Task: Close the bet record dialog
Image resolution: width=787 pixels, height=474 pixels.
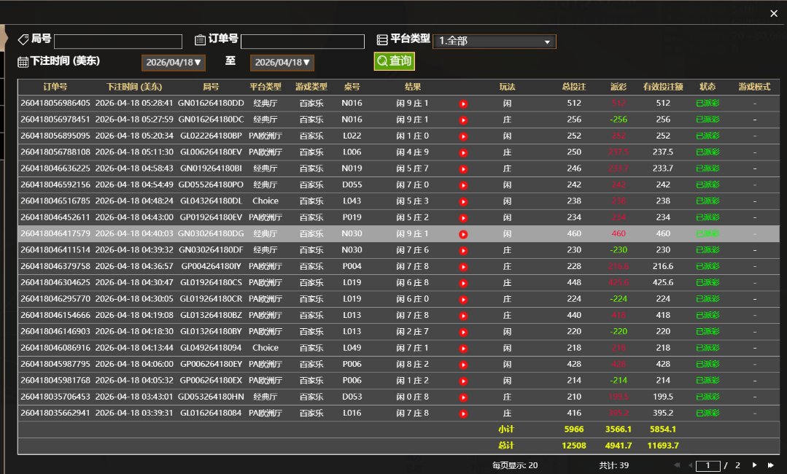Action: coord(774,13)
